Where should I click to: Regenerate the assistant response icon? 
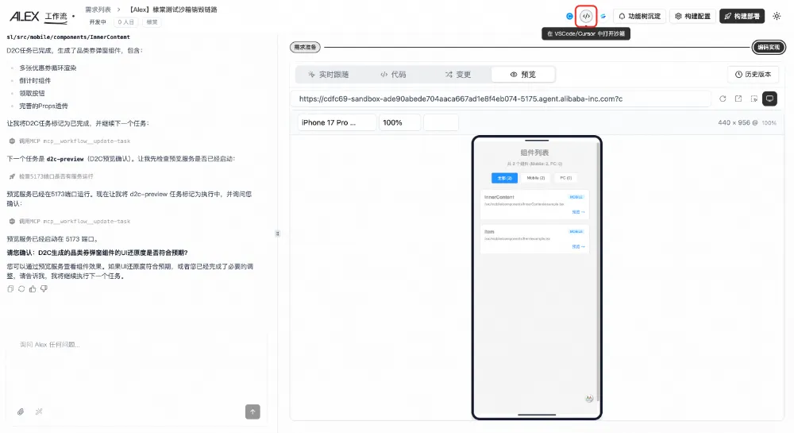coord(21,288)
